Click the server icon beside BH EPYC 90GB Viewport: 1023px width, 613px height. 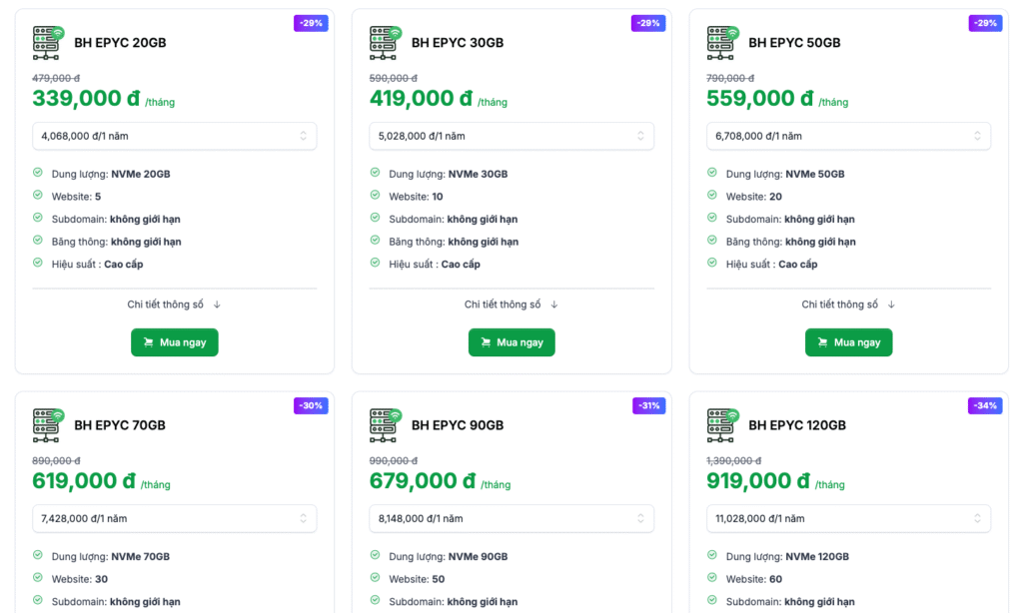[385, 425]
